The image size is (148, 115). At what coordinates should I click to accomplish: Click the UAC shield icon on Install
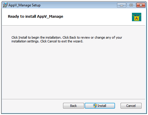[x=95, y=106]
